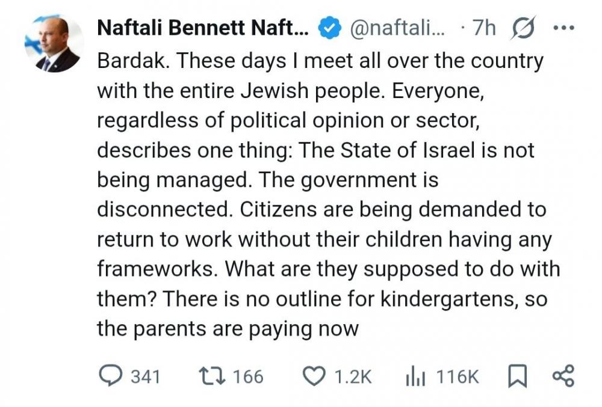Open the views bar chart icon
Viewport: 602px width, 407px height.
[416, 377]
